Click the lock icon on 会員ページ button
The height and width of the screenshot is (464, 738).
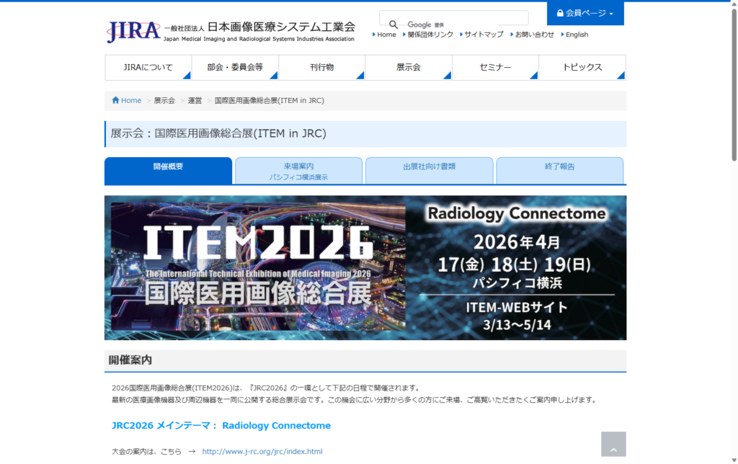[560, 12]
